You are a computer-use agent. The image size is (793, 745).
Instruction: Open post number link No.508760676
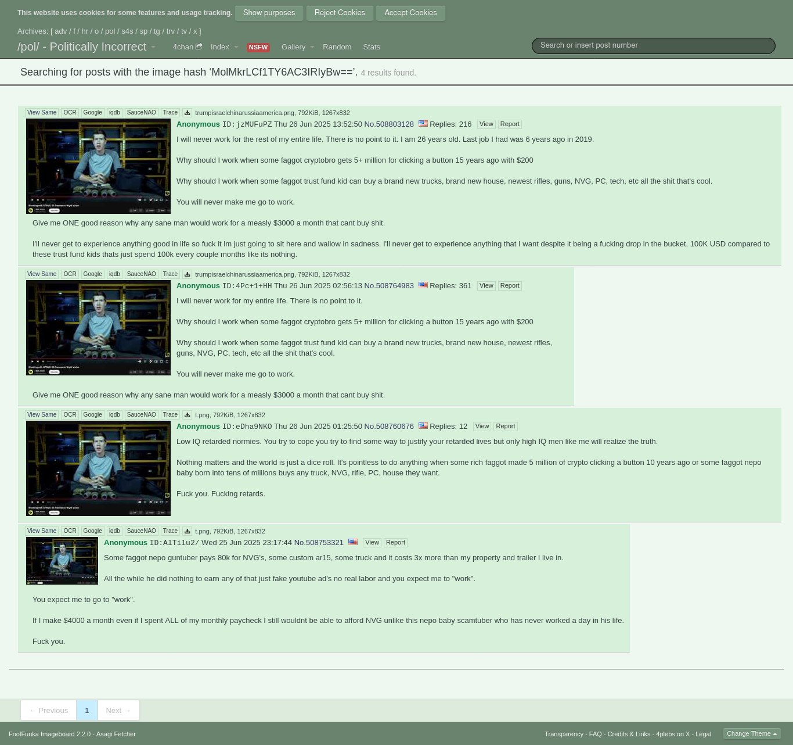(389, 427)
